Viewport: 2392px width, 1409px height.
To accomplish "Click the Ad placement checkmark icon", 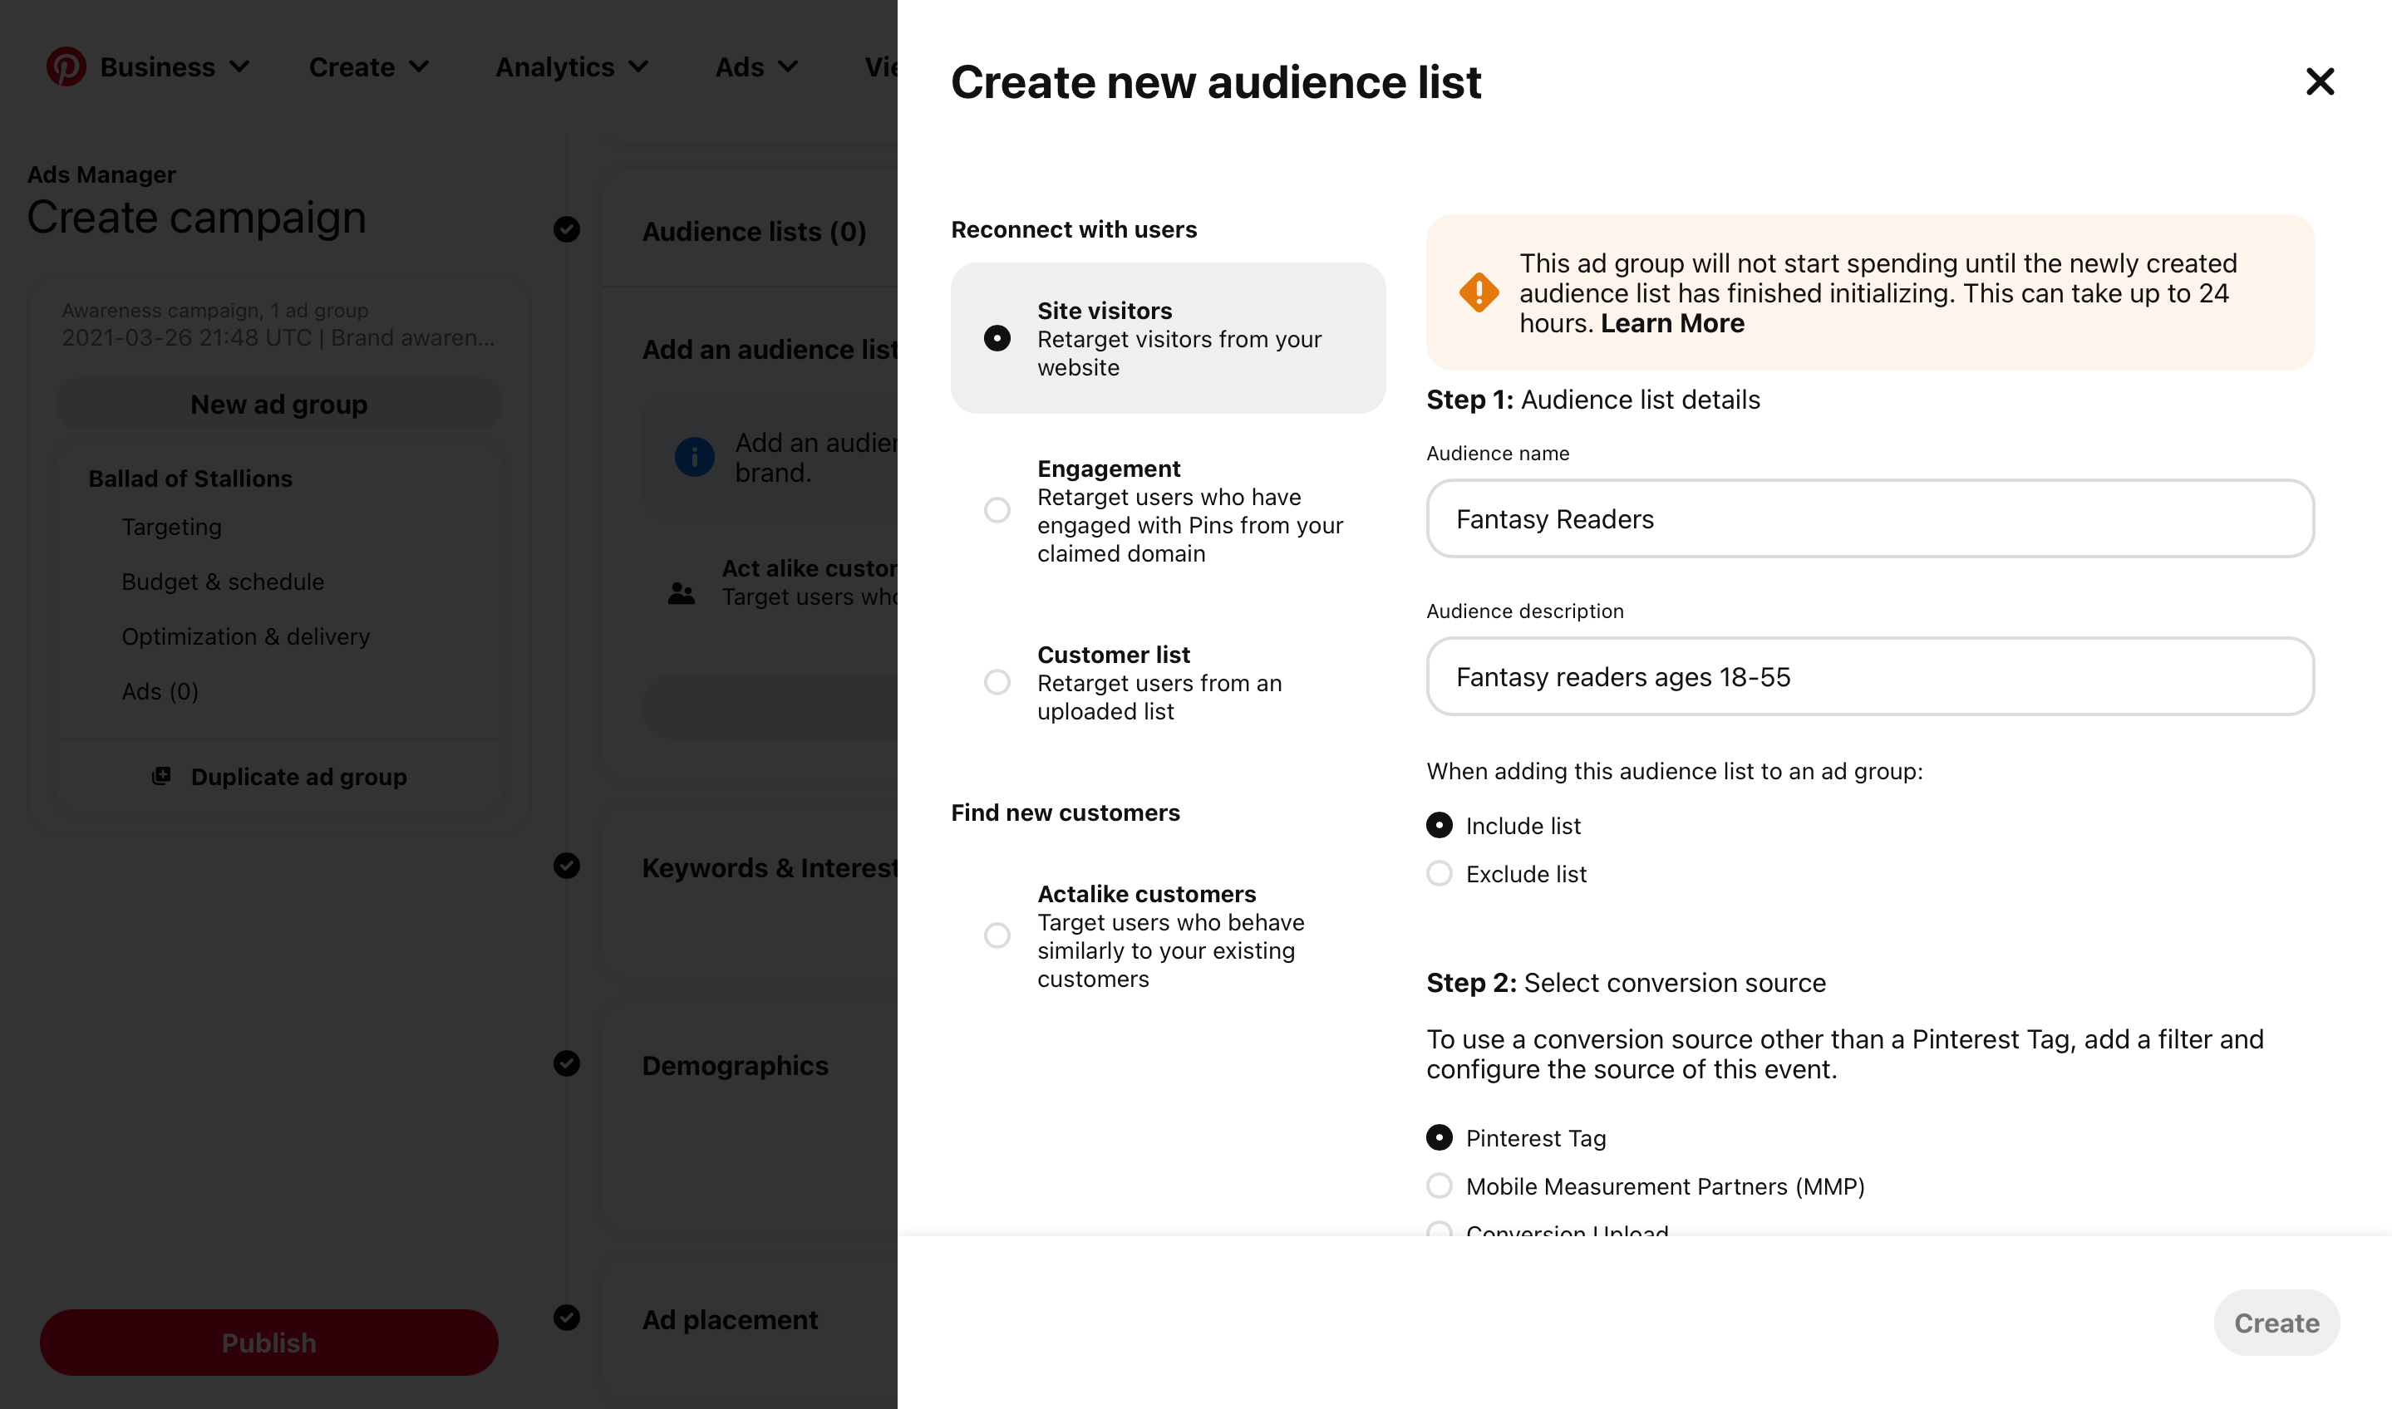I will click(567, 1318).
